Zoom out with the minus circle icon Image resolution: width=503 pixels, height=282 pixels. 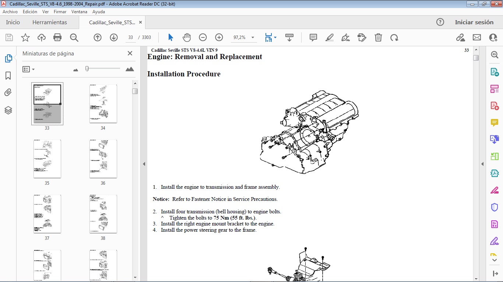coord(203,37)
